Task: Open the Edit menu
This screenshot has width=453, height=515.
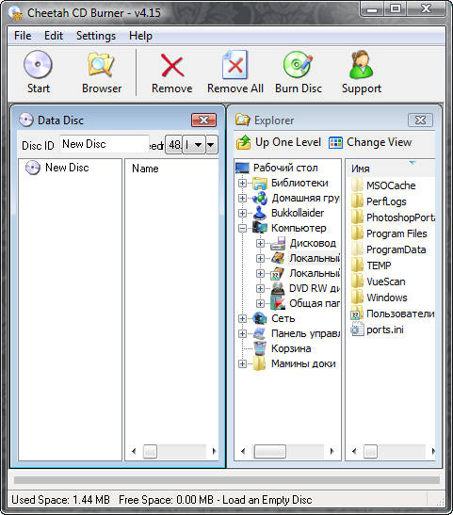Action: (x=54, y=36)
